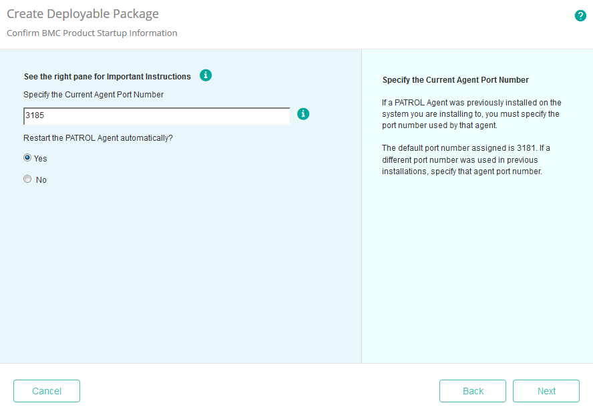Viewport: 593px width, 411px height.
Task: Open the help icon in the top-right corner
Action: point(580,15)
